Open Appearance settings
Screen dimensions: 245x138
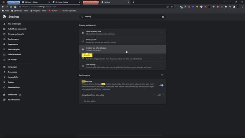click(13, 44)
